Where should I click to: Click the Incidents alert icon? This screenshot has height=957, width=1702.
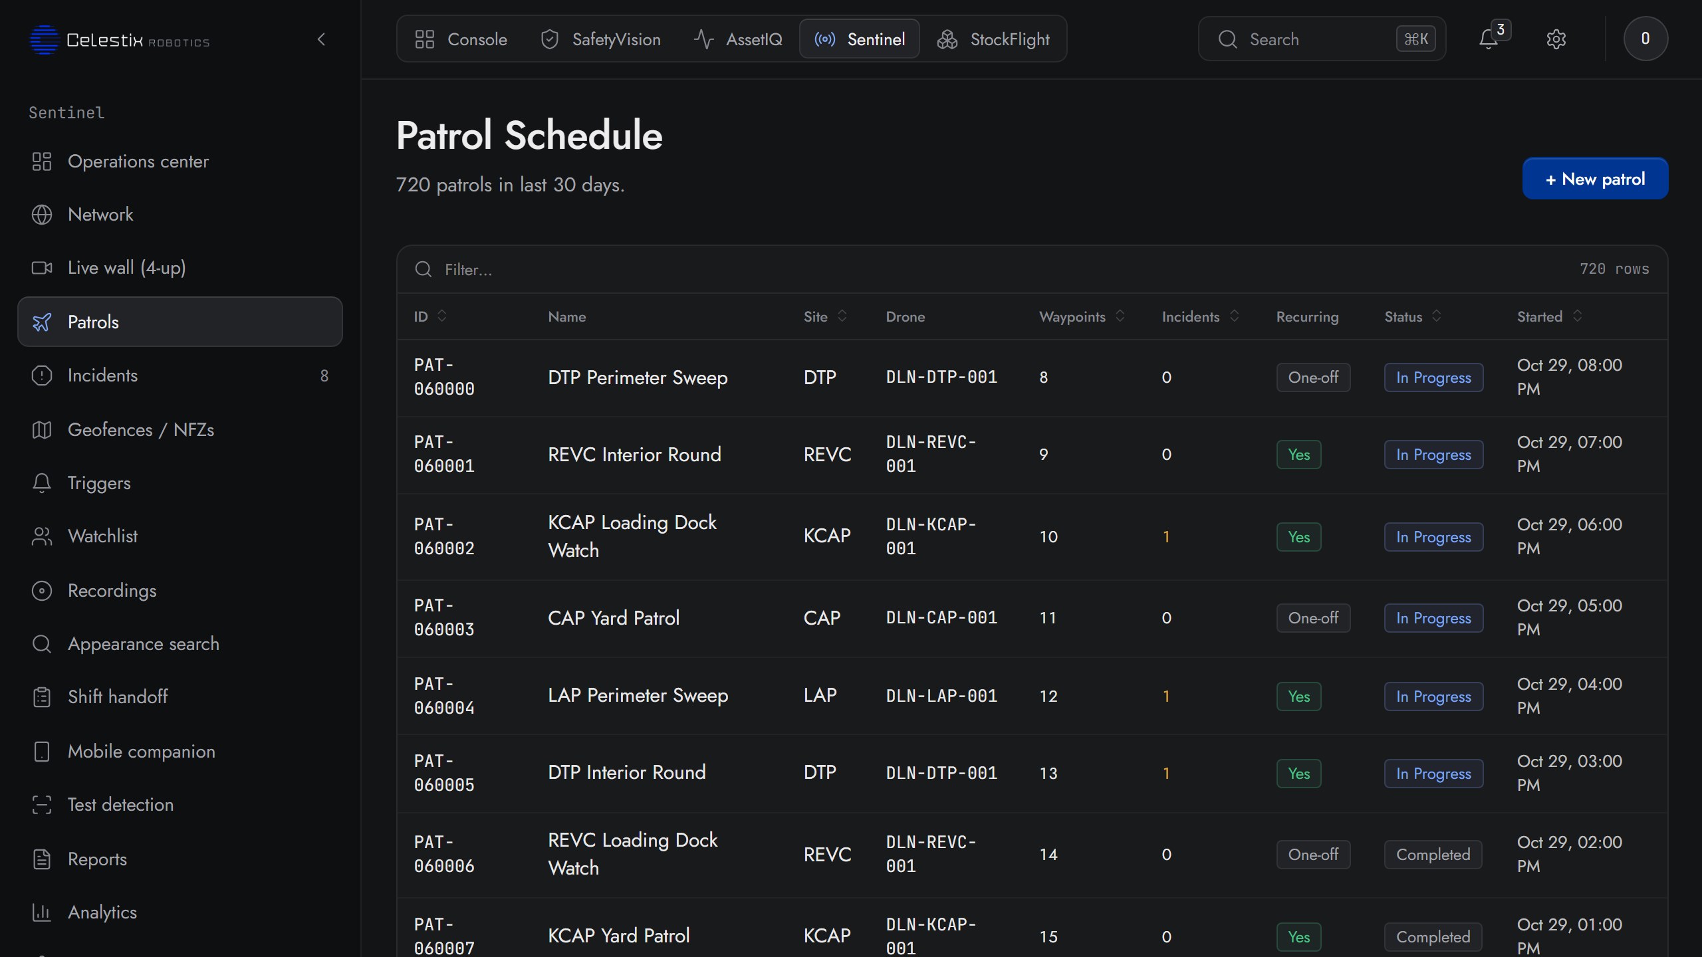42,375
